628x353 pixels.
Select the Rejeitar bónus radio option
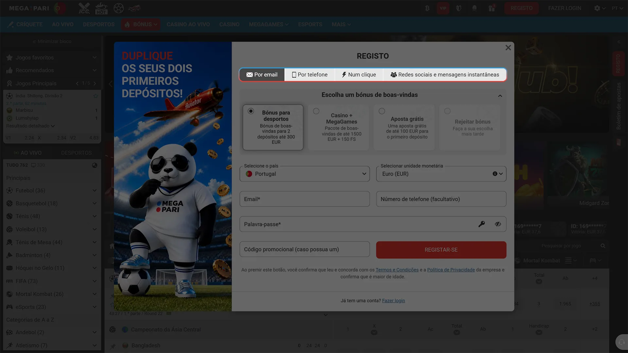point(447,111)
